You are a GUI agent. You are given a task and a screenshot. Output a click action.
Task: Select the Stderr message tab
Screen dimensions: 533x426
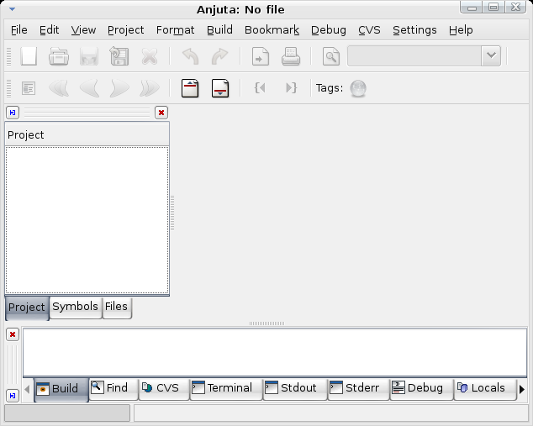point(359,389)
